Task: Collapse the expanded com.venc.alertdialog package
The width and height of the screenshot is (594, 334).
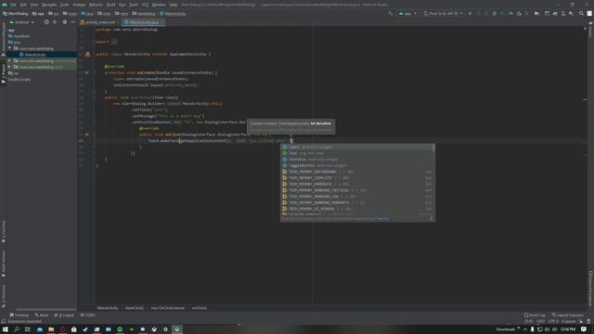Action: point(10,48)
